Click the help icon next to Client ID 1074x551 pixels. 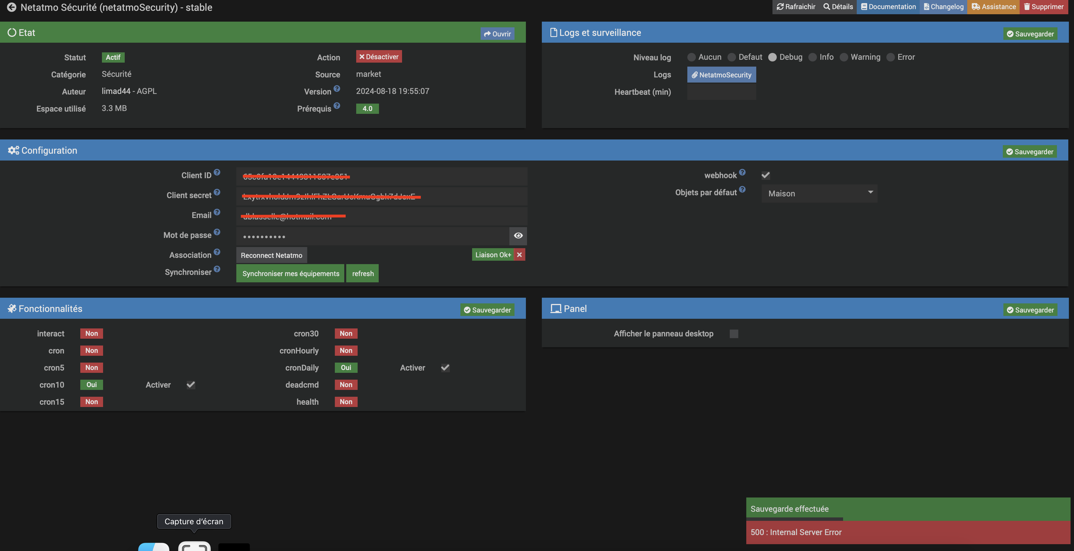click(217, 172)
